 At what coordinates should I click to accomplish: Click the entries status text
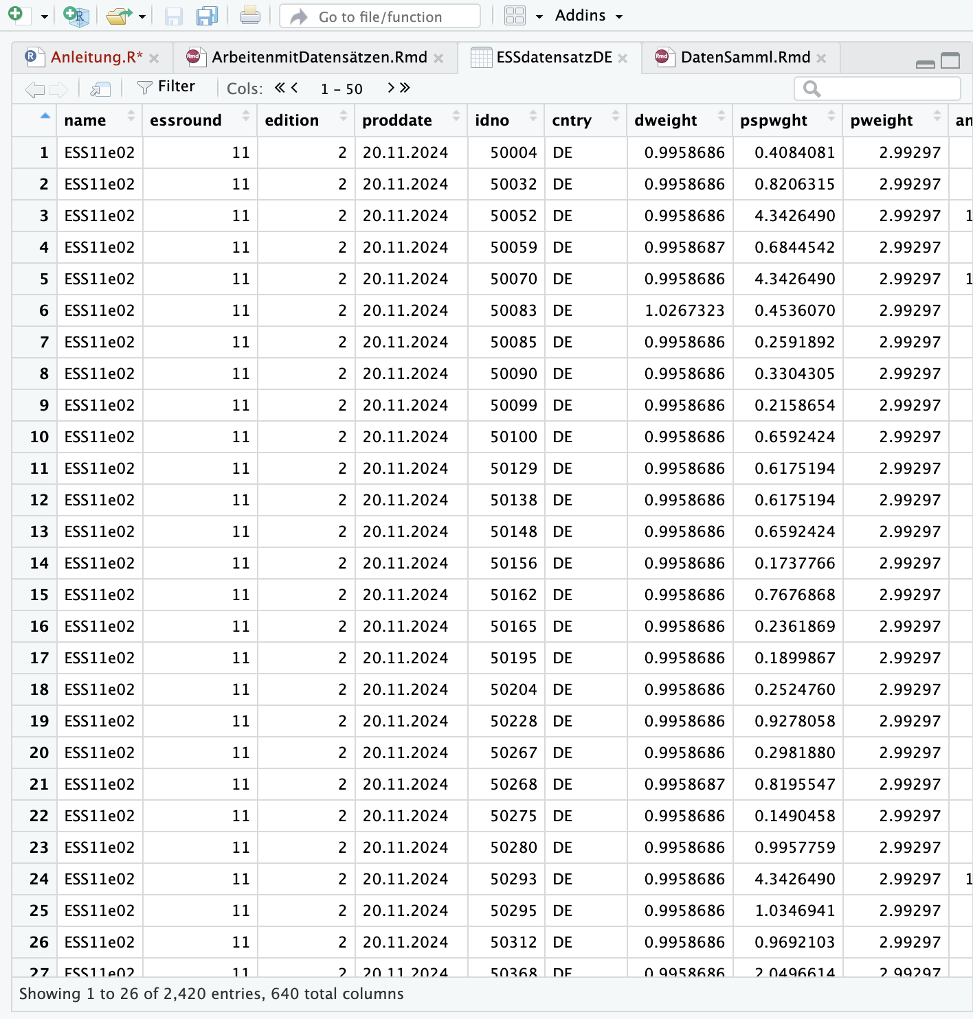tap(211, 994)
